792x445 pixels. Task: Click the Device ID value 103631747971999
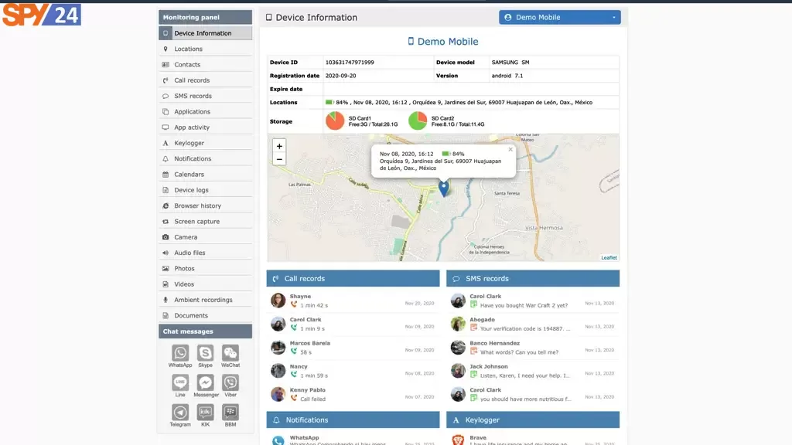coord(350,63)
